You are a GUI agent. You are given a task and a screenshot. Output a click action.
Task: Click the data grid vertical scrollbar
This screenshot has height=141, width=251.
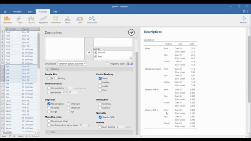[38, 51]
